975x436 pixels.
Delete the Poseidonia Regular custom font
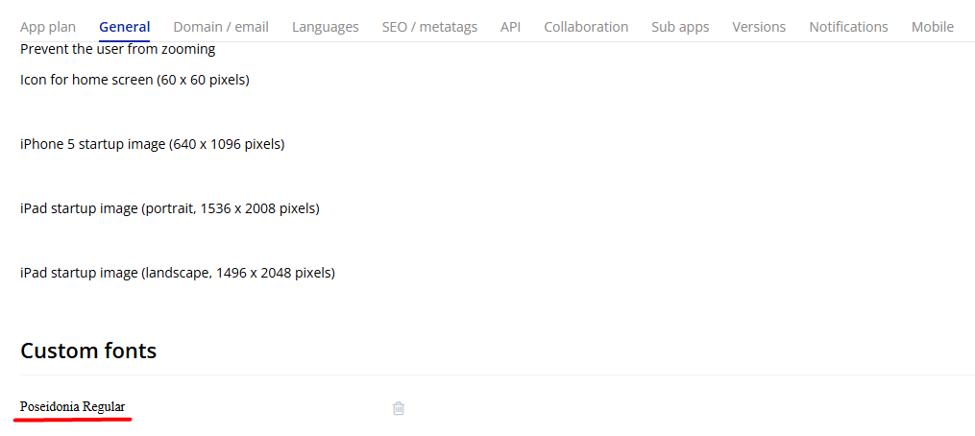[399, 408]
